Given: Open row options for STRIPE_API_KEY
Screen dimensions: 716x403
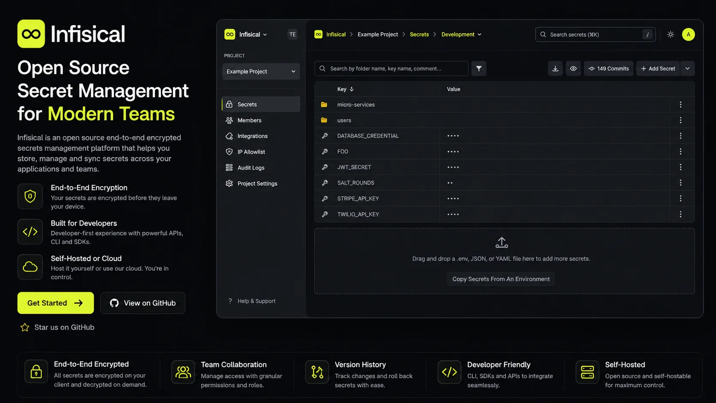Looking at the screenshot, I should (x=680, y=198).
